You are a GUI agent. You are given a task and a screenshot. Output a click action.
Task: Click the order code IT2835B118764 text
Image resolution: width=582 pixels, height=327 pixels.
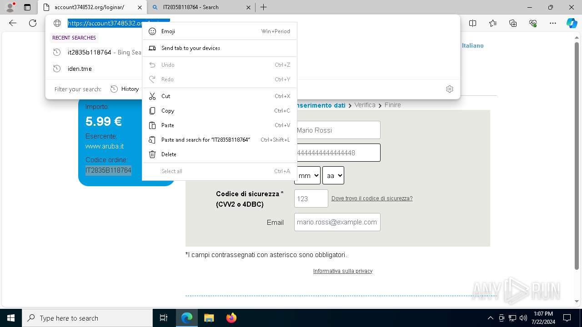pos(108,170)
